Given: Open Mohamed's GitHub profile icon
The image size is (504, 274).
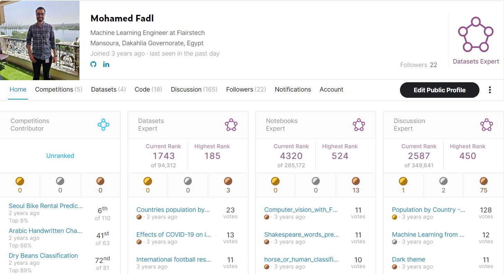Looking at the screenshot, I should [x=93, y=64].
